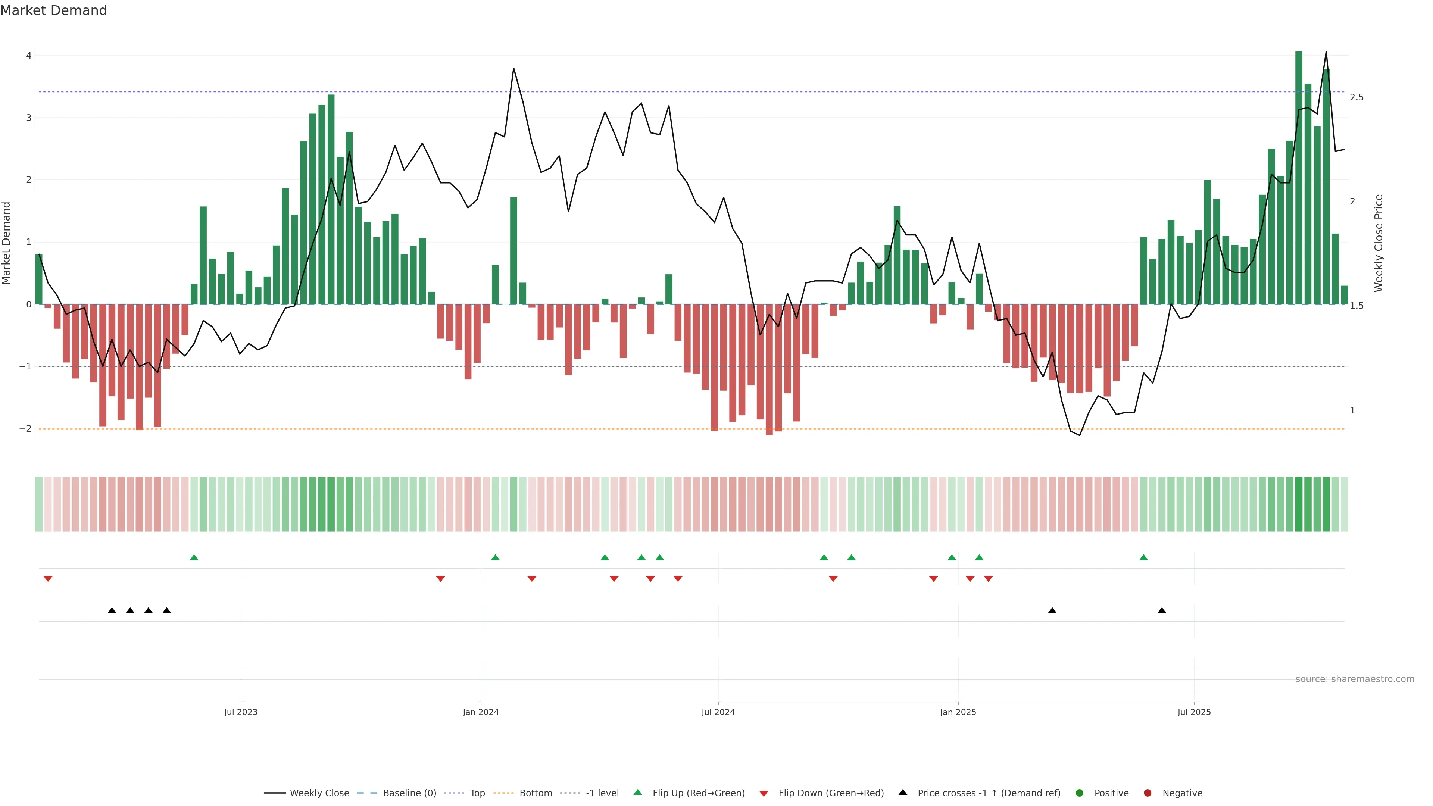Viewport: 1433px width, 806px height.
Task: Click Flip Down red triangle legend icon
Action: click(764, 794)
